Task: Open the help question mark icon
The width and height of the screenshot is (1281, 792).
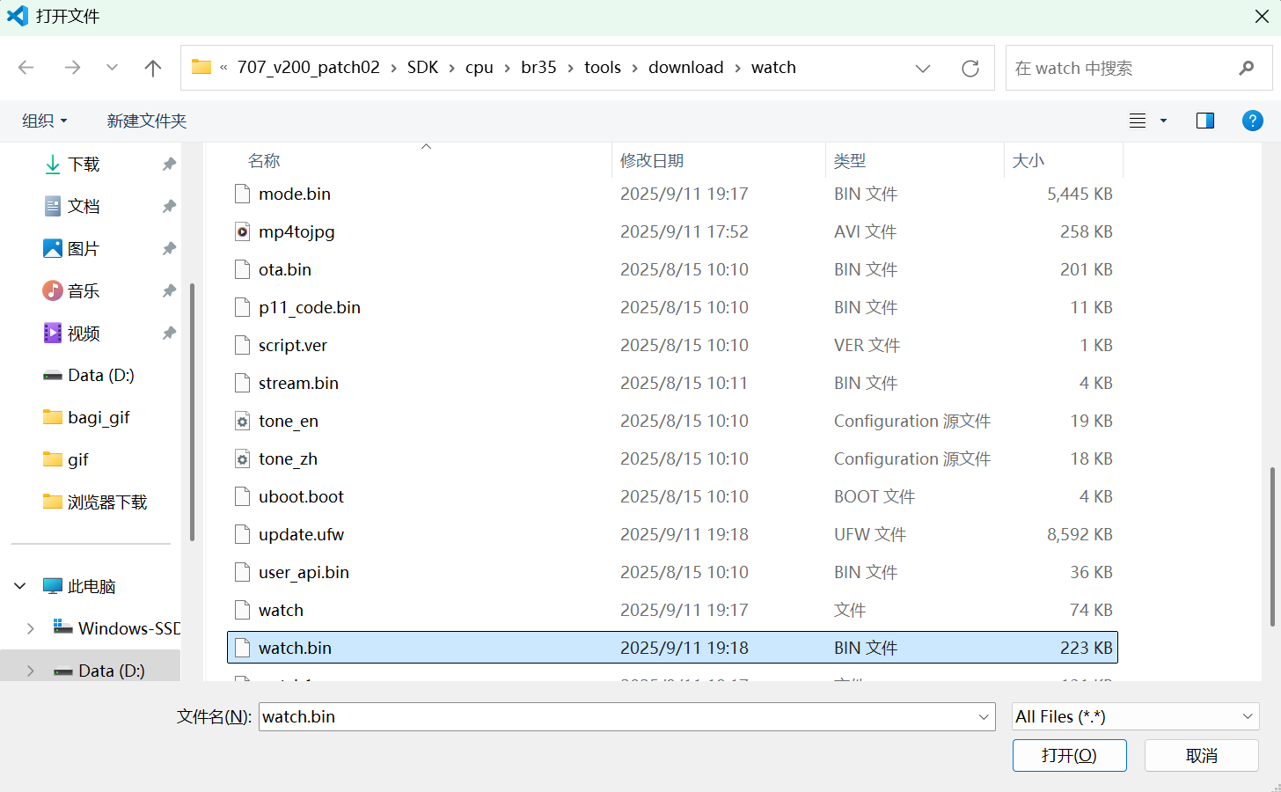Action: [x=1253, y=121]
